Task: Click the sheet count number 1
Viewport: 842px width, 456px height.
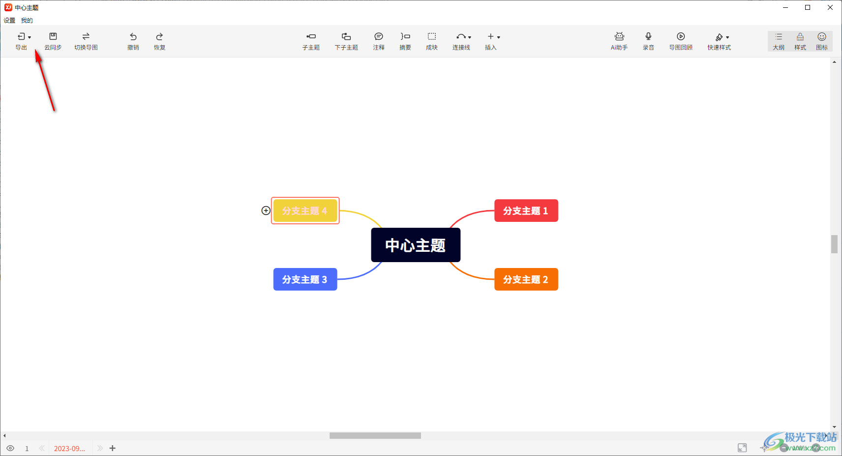Action: pyautogui.click(x=27, y=449)
